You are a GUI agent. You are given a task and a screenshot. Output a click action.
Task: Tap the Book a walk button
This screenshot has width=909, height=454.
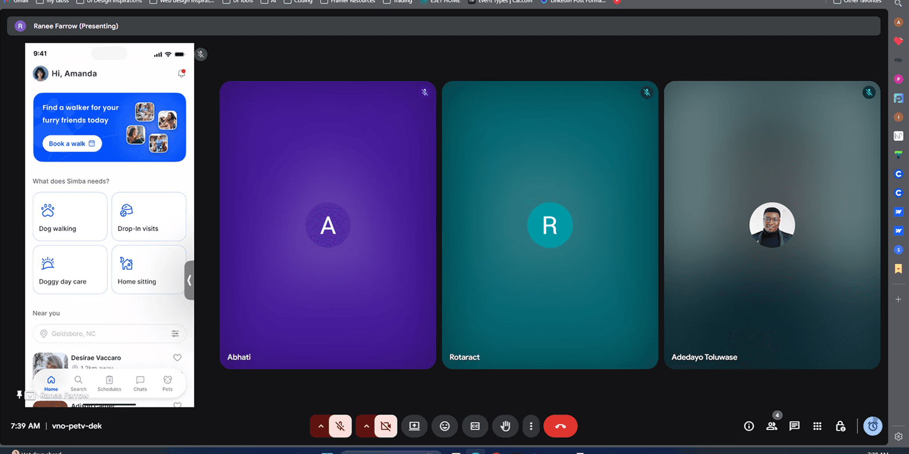tap(72, 144)
